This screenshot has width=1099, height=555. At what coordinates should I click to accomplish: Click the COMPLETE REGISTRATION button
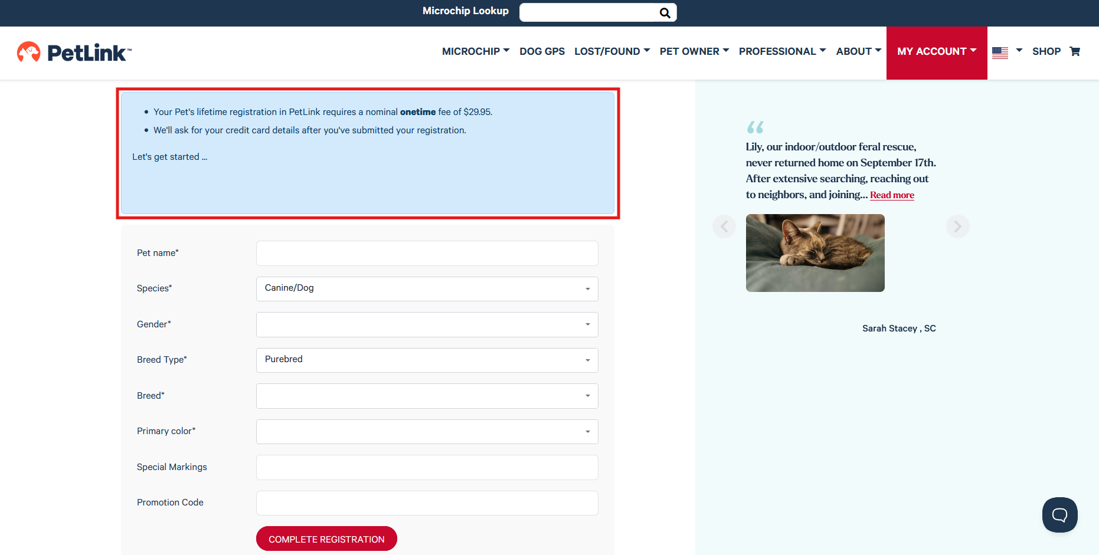point(326,538)
